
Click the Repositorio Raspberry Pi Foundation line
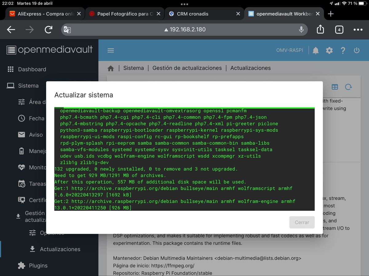(x=163, y=273)
